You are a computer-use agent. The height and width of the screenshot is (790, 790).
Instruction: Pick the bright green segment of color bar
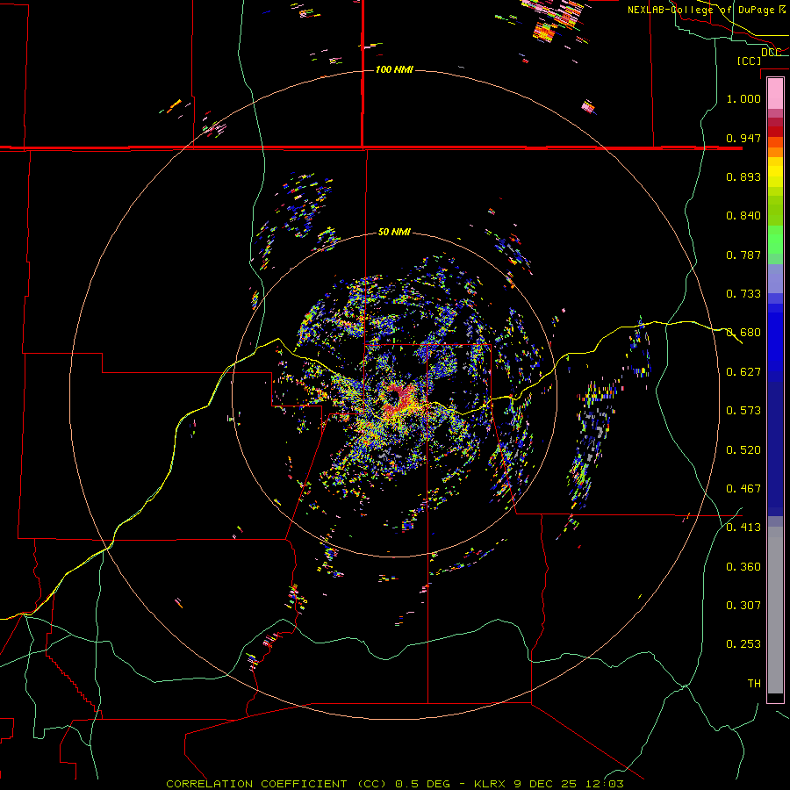click(x=775, y=240)
